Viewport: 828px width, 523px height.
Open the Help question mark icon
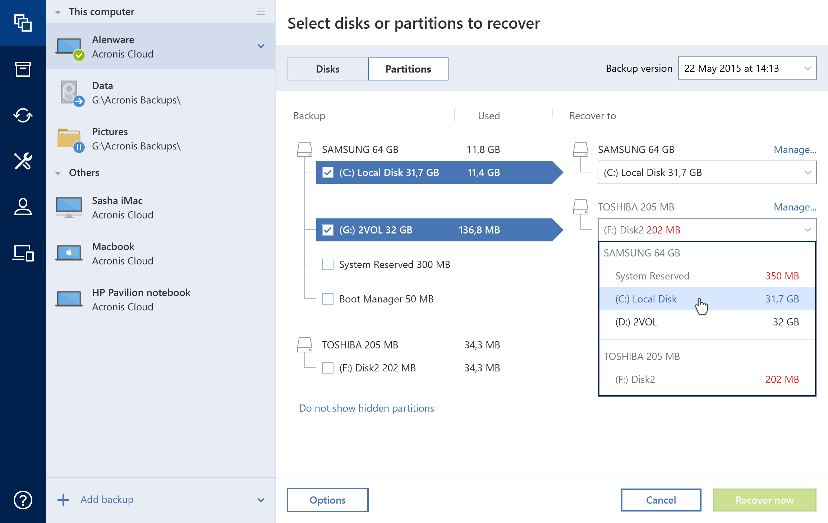[23, 500]
